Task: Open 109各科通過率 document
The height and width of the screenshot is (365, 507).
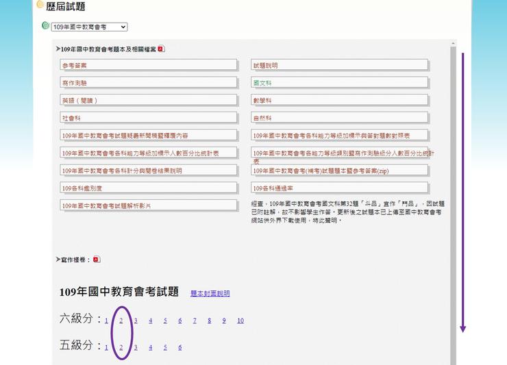Action: coord(271,188)
